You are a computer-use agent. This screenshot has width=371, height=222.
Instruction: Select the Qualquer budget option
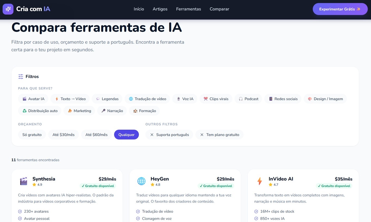pyautogui.click(x=126, y=135)
